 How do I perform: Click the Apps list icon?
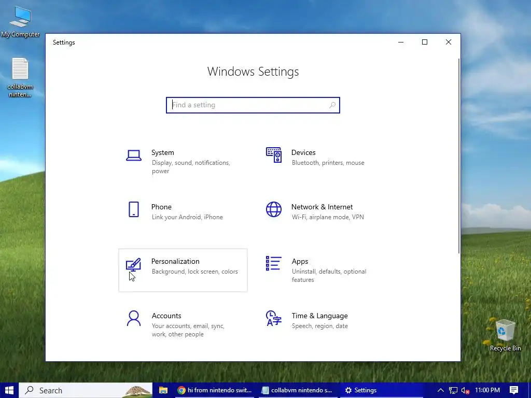tap(274, 263)
